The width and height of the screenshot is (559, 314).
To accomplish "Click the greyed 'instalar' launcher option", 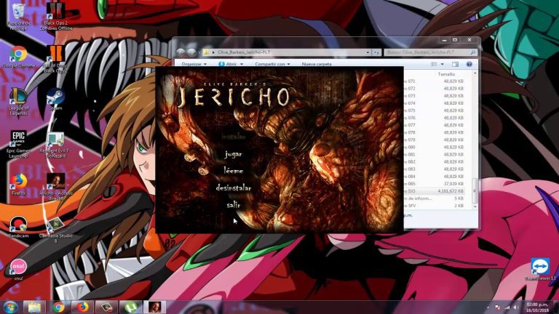I will (x=234, y=137).
